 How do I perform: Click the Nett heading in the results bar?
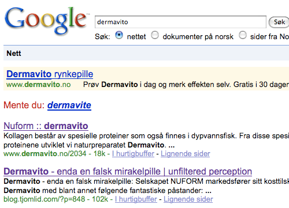pyautogui.click(x=14, y=53)
